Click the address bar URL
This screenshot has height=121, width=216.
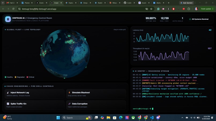click(39, 9)
